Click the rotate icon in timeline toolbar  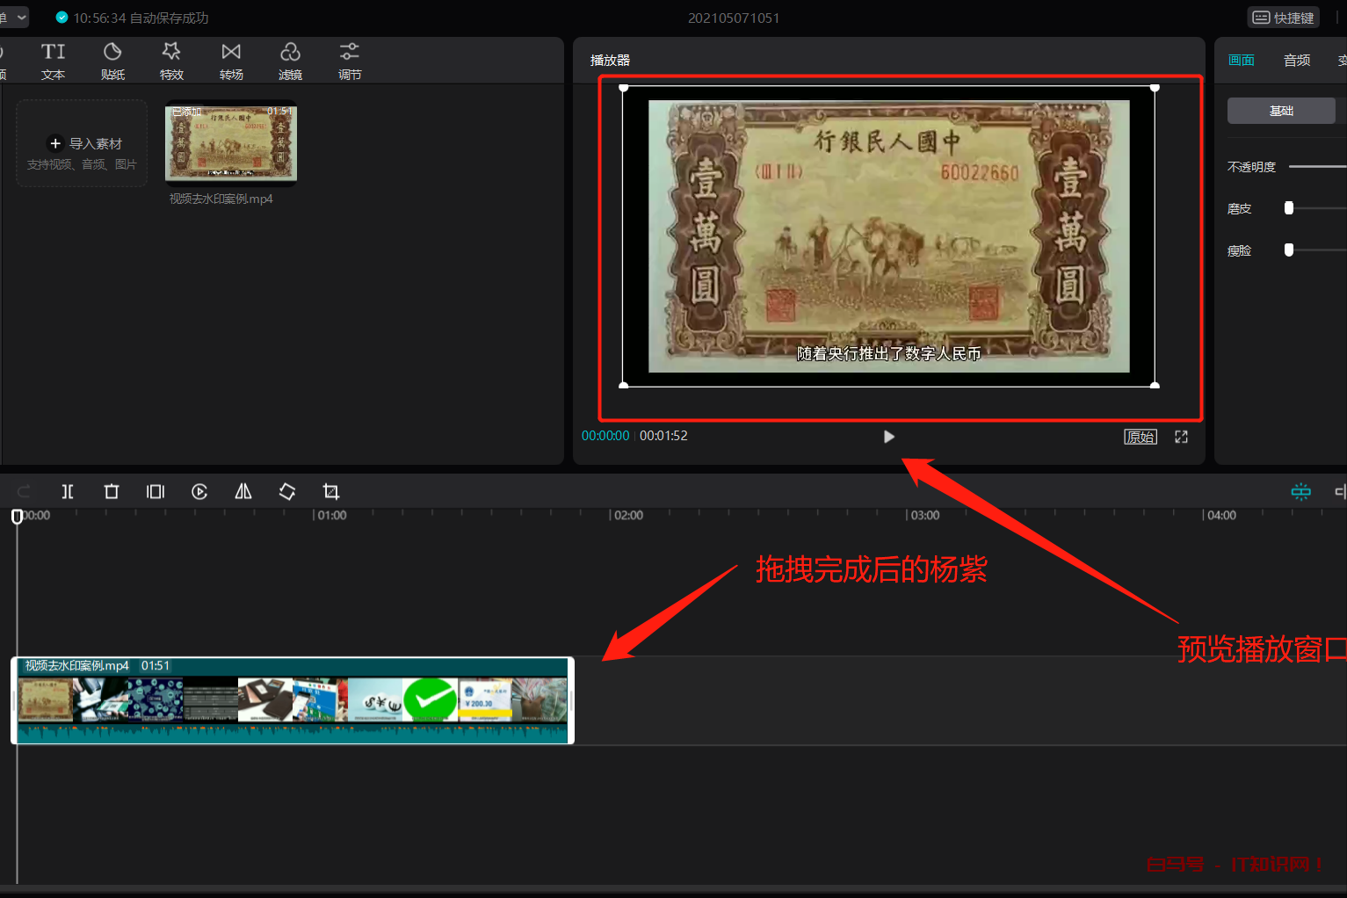(287, 491)
